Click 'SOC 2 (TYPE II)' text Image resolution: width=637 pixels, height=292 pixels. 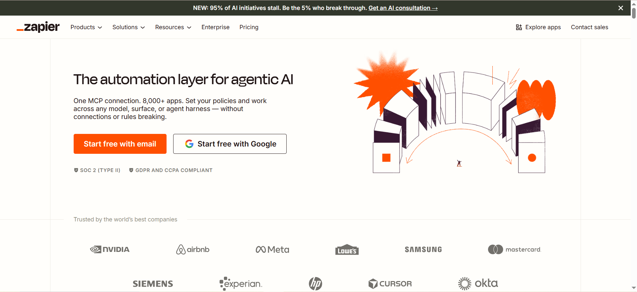point(100,170)
